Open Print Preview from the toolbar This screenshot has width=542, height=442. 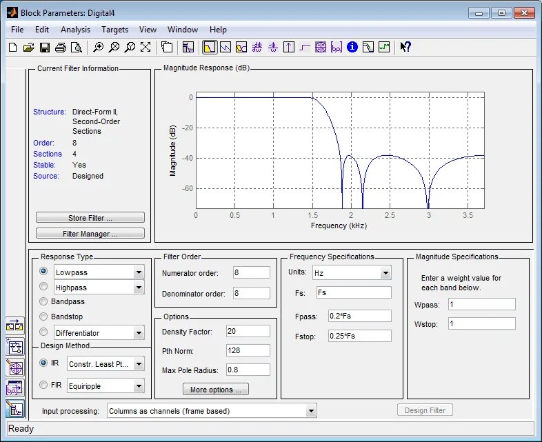(x=76, y=48)
